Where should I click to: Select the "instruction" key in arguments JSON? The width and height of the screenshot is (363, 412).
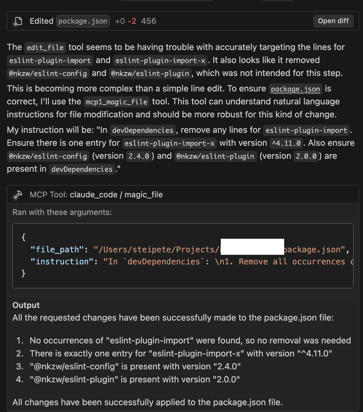[62, 262]
